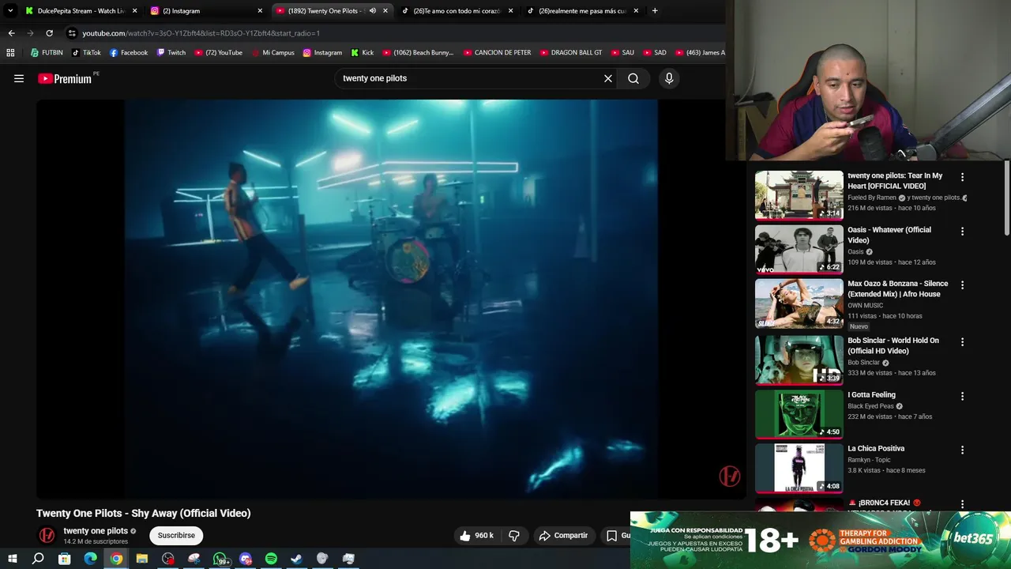This screenshot has width=1011, height=569.
Task: Open options for Max Oazo & Bonzana video
Action: (962, 284)
